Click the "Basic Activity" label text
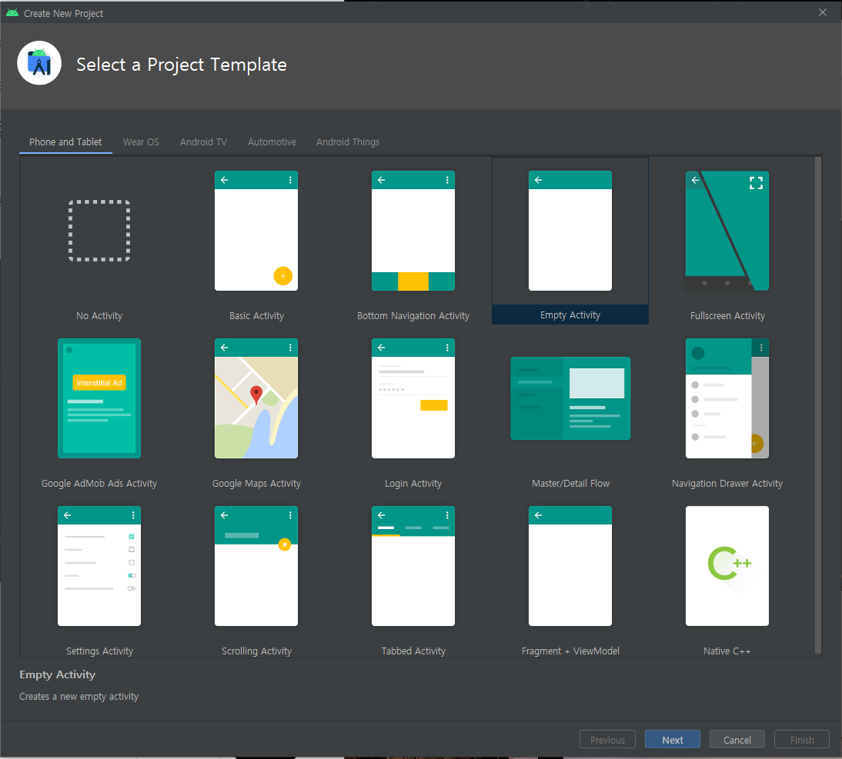This screenshot has height=759, width=842. 256,316
